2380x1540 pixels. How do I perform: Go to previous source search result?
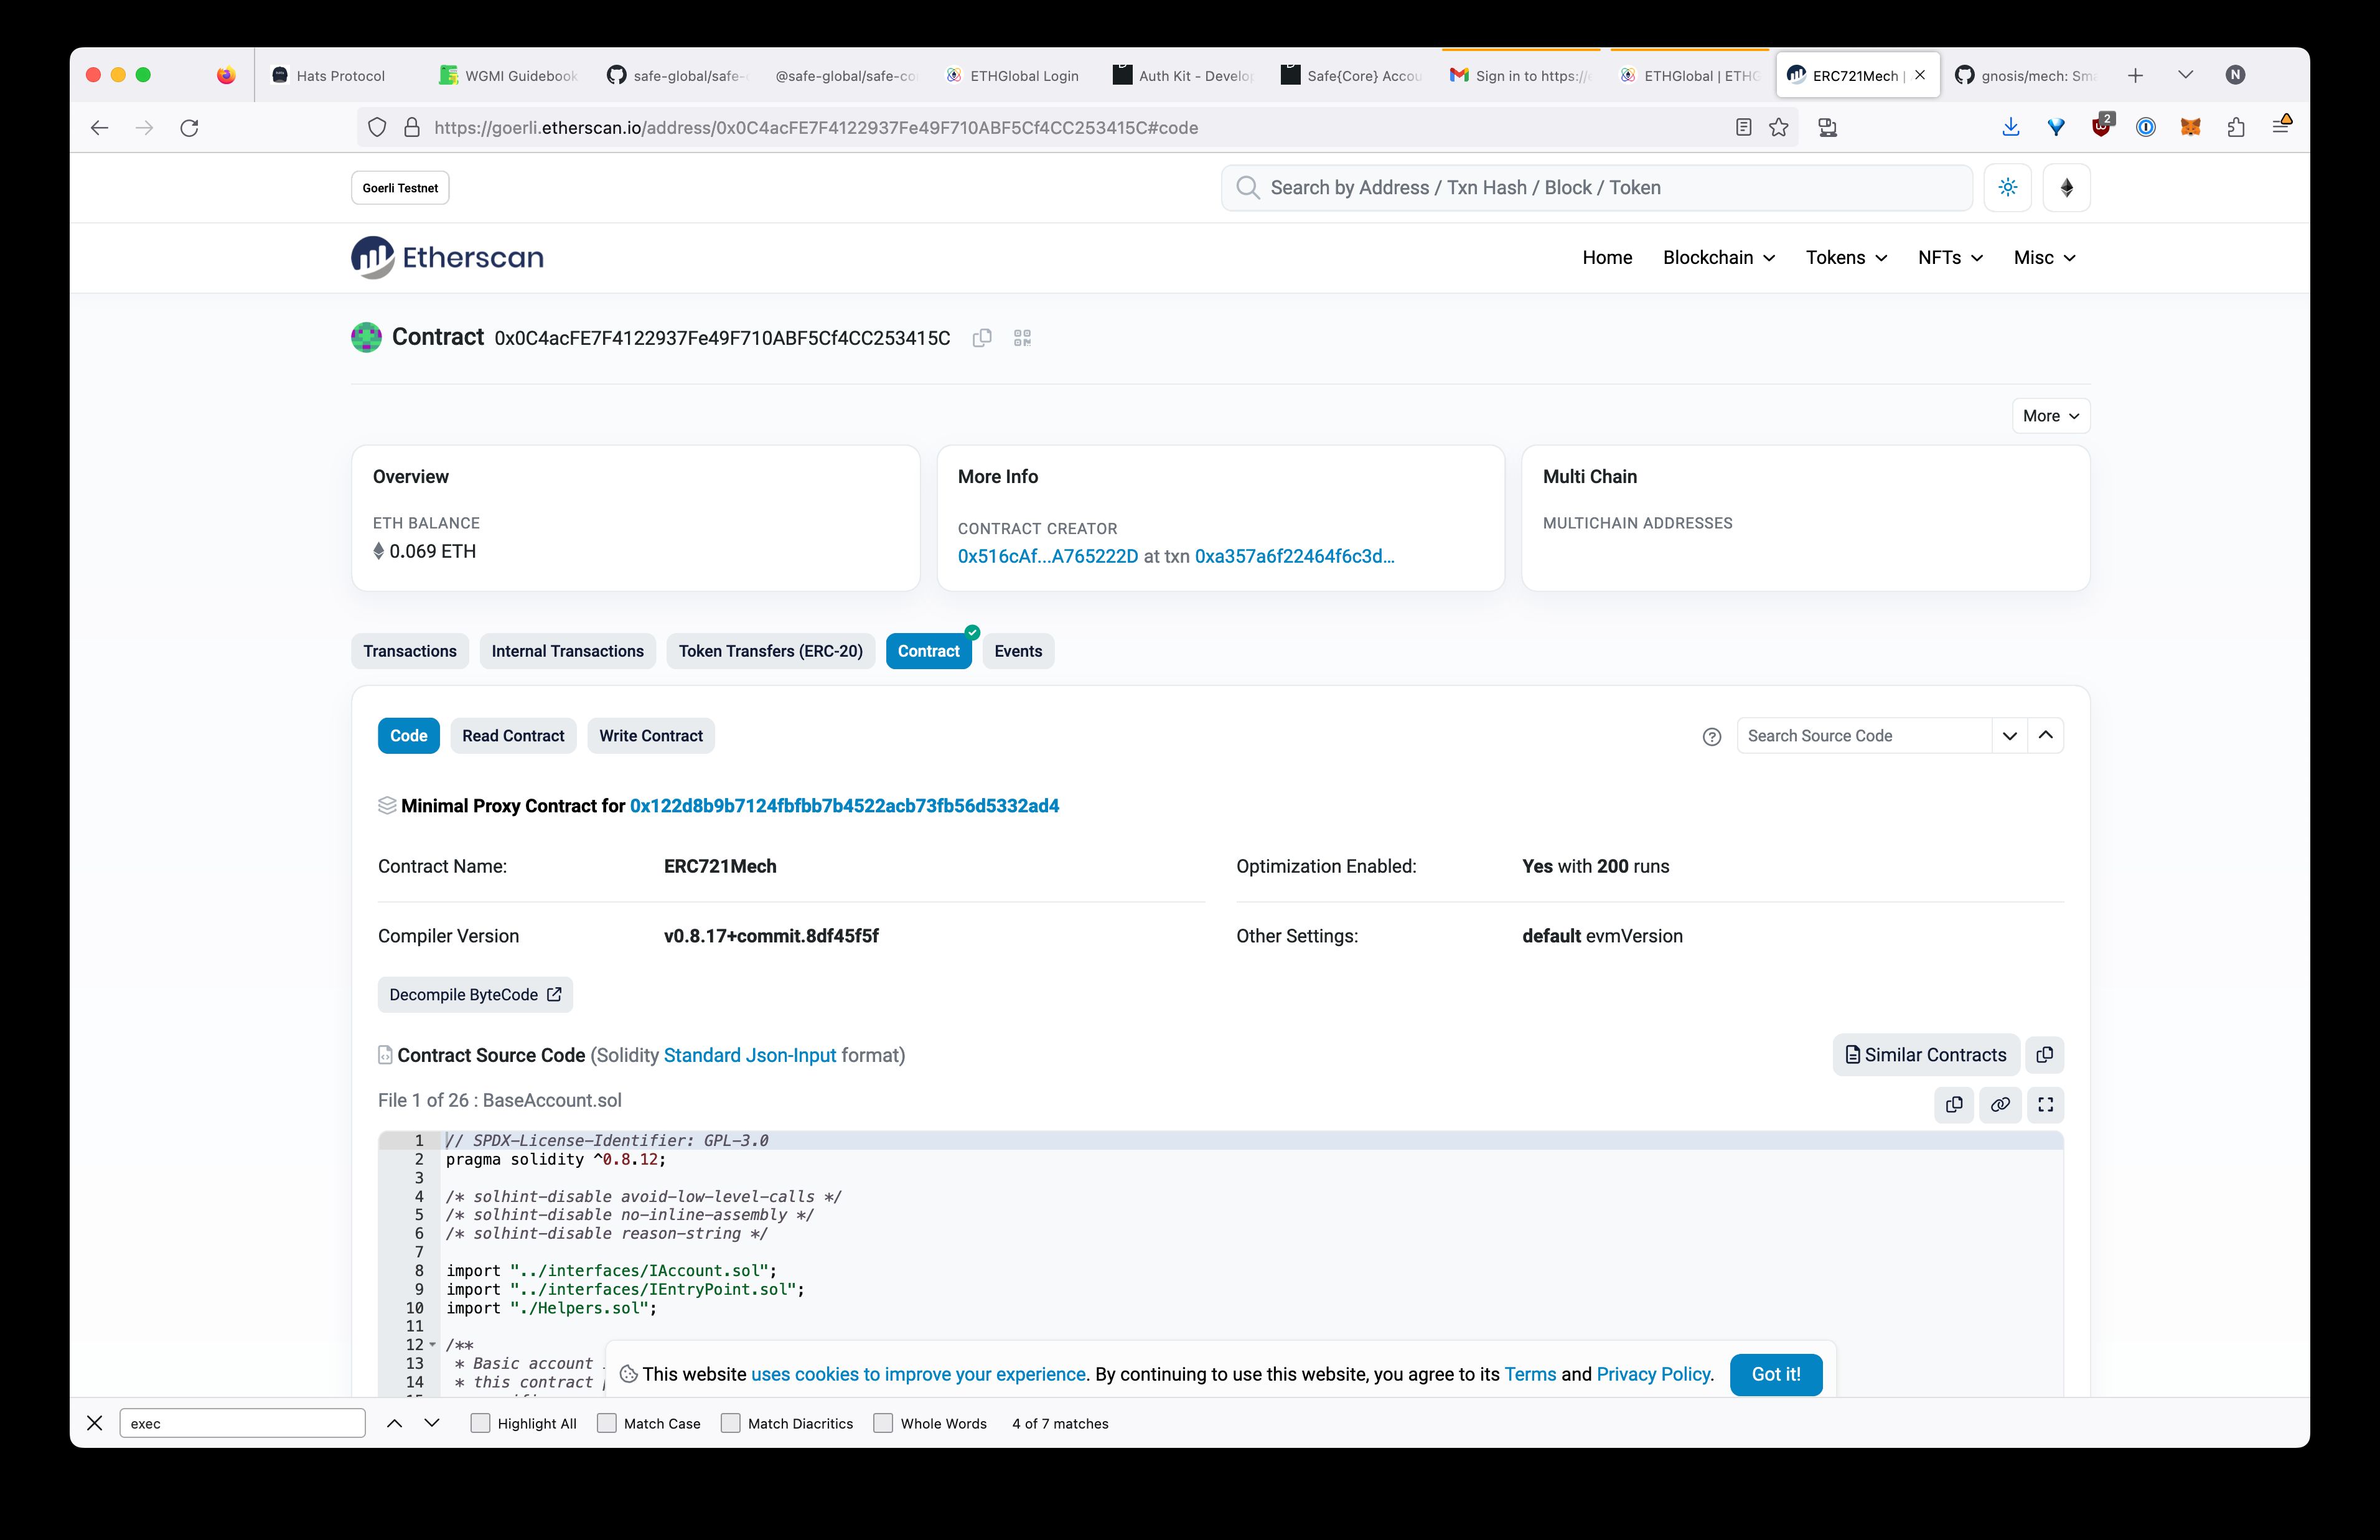click(x=2045, y=736)
